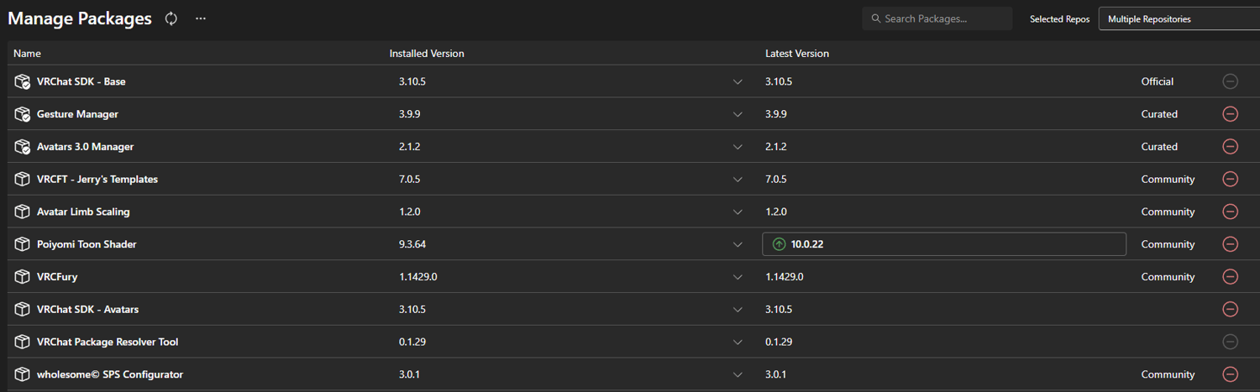Refresh packages with the circular arrows icon

[x=171, y=18]
